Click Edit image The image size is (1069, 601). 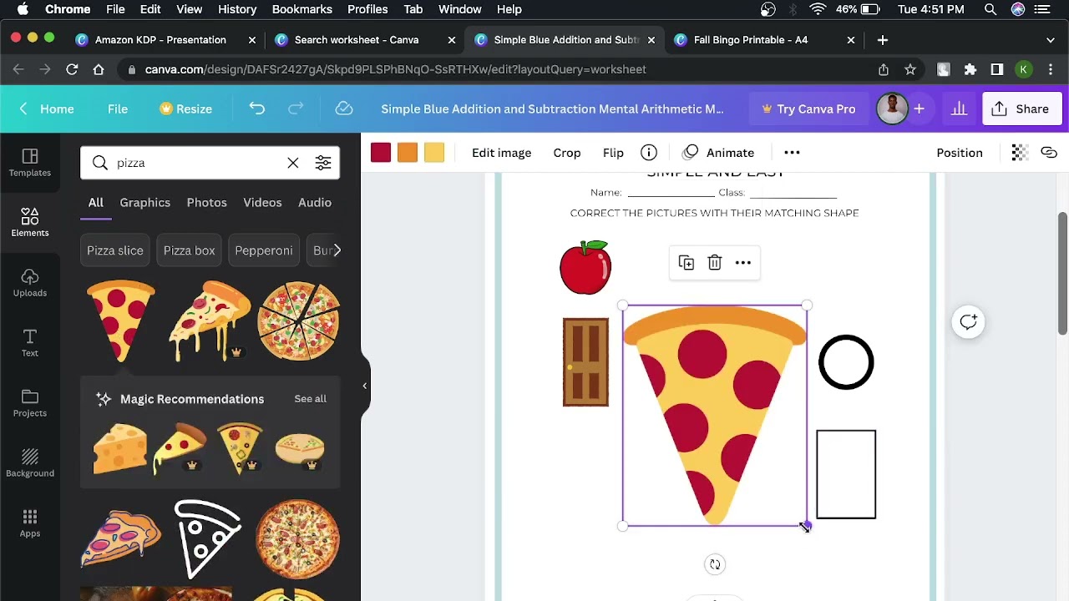point(502,153)
